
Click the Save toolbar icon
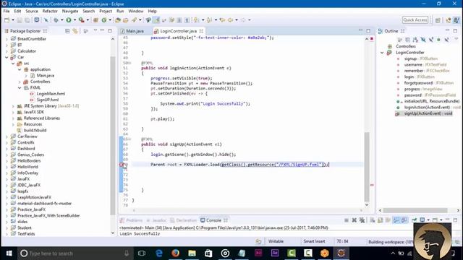click(x=20, y=20)
